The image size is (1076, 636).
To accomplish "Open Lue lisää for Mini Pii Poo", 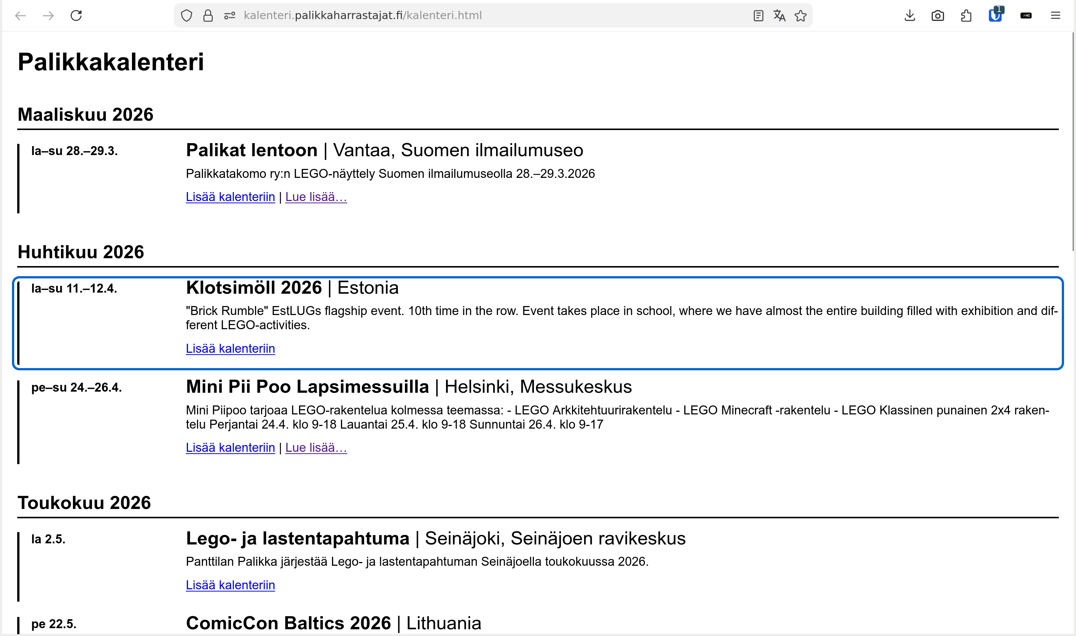I will (316, 447).
